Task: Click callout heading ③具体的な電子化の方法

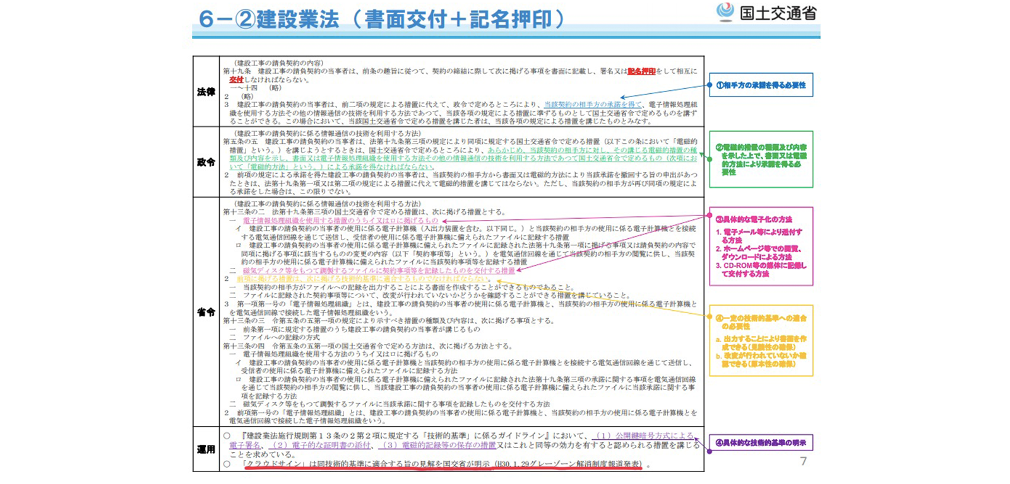Action: tap(753, 219)
